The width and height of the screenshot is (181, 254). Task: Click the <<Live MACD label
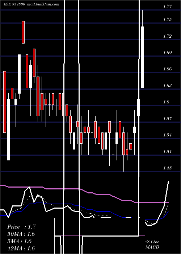pos(152,245)
